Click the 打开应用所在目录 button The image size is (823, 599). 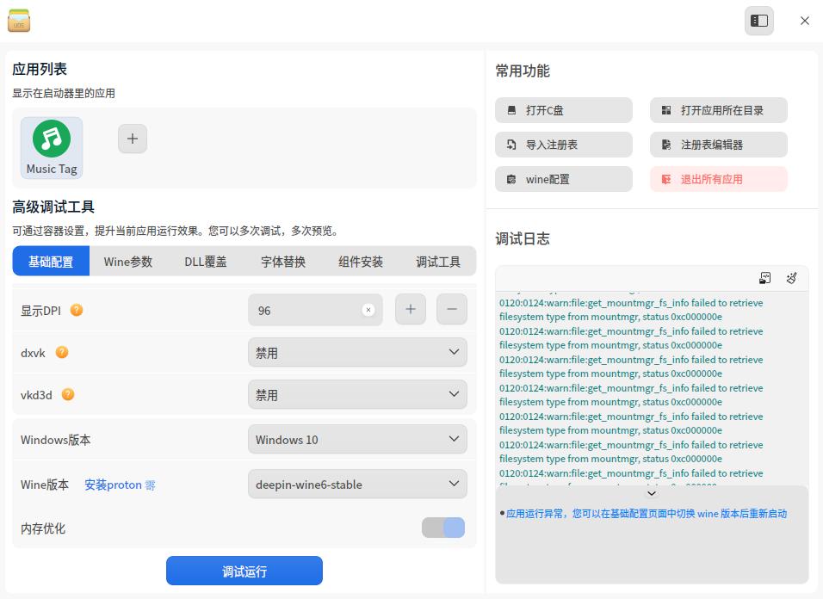719,110
